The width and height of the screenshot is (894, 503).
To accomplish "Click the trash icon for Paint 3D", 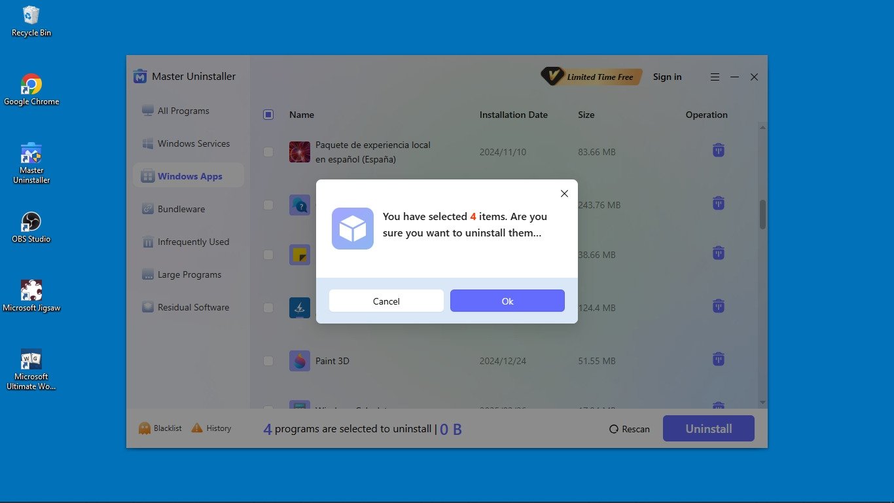I will 718,360.
